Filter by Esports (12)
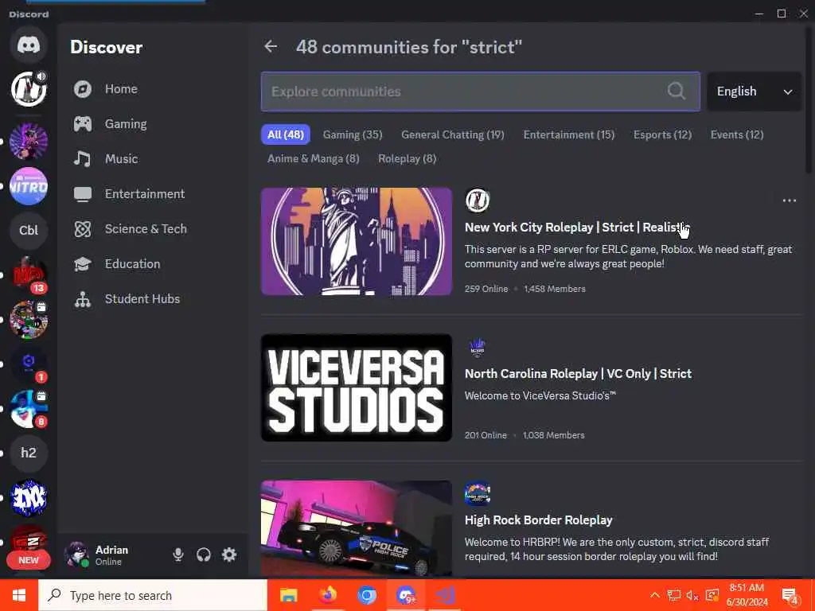Screen dimensions: 815x611 coord(662,134)
